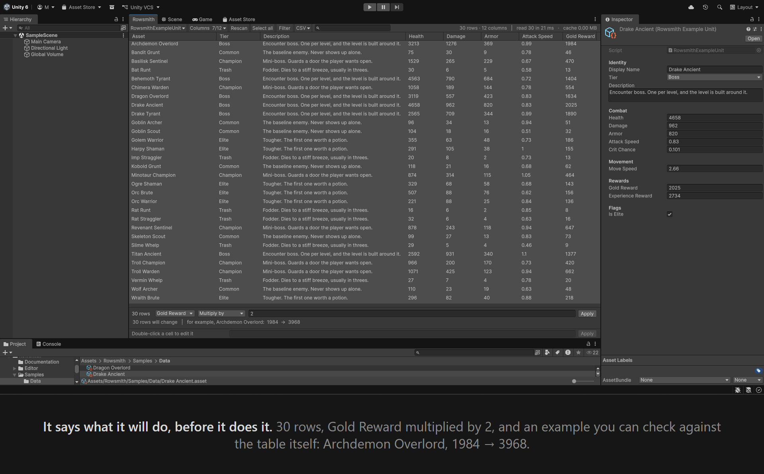
Task: Switch to the Game tab
Action: pyautogui.click(x=202, y=19)
